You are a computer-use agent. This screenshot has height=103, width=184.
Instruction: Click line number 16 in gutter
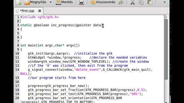coord(17,82)
